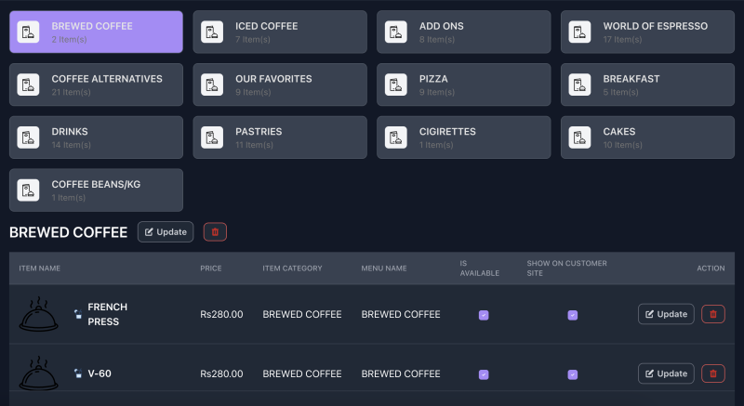Click the 14 Item(s) count text
Viewport: 744px width, 406px height.
pos(72,145)
